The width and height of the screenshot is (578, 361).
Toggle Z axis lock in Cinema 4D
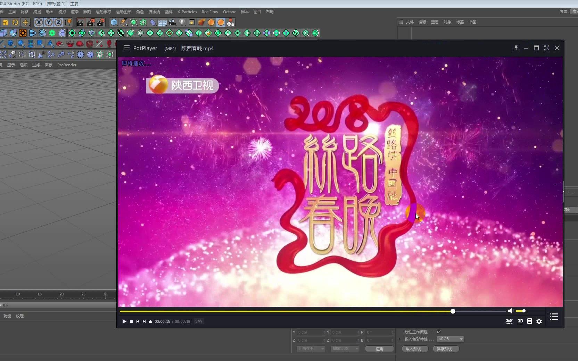(x=58, y=22)
